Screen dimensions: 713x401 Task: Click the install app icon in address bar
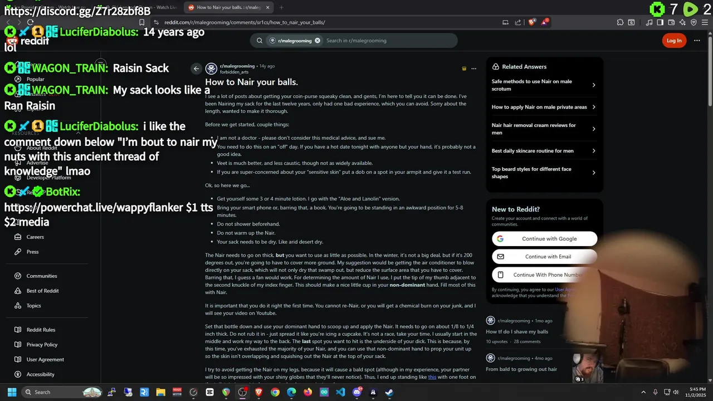click(x=505, y=22)
